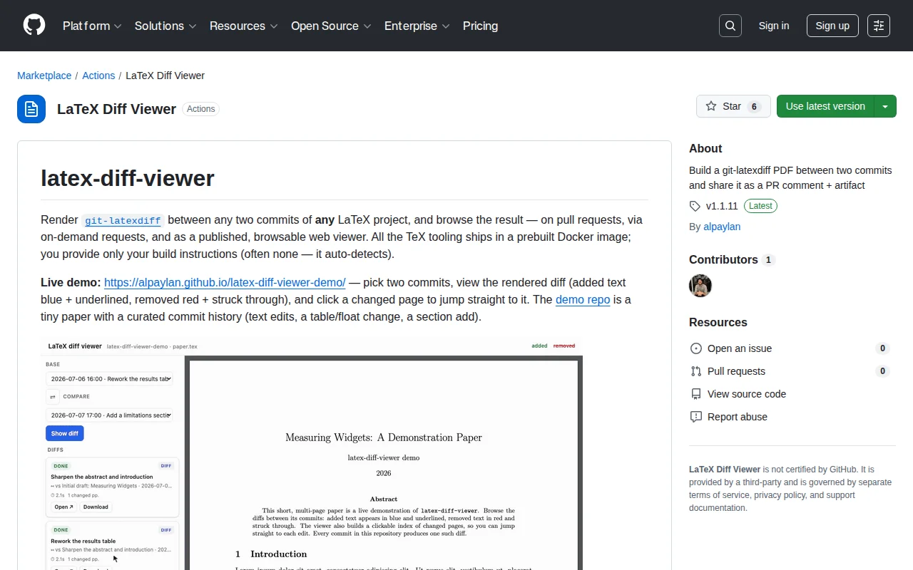Click the Pull requests icon
The height and width of the screenshot is (570, 913).
696,371
